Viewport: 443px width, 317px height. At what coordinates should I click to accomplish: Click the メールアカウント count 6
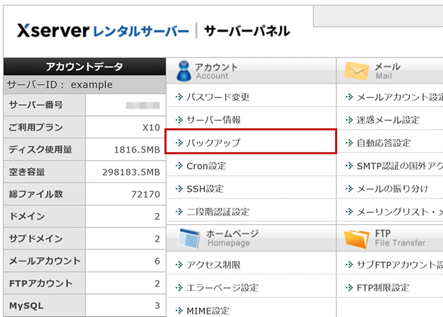(x=157, y=261)
